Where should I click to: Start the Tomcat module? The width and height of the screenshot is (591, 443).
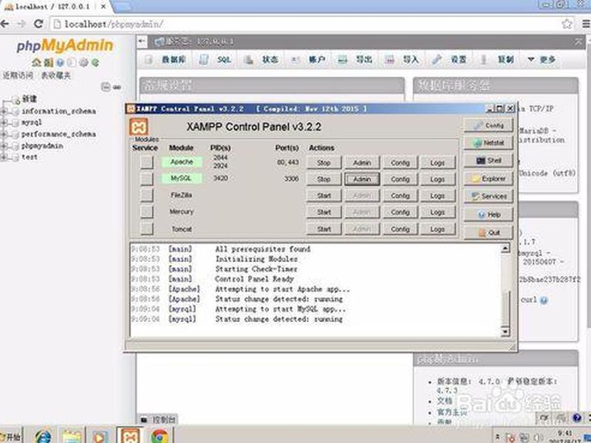coord(324,229)
